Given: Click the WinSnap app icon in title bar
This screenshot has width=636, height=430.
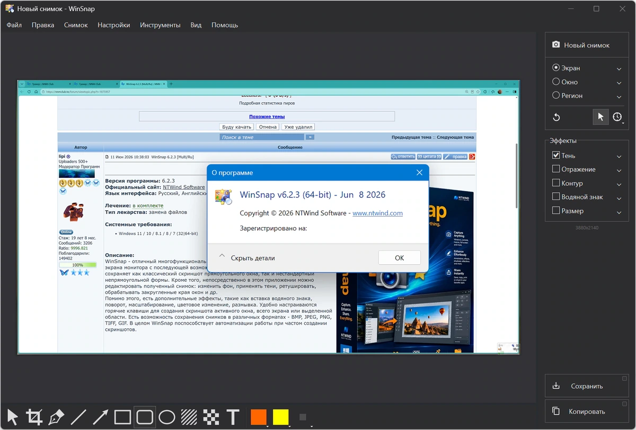Looking at the screenshot, I should pos(10,9).
